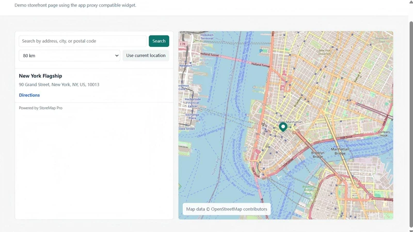Screen dimensions: 413x232
Task: Click the Demo storefront page description text
Action: 75,5
